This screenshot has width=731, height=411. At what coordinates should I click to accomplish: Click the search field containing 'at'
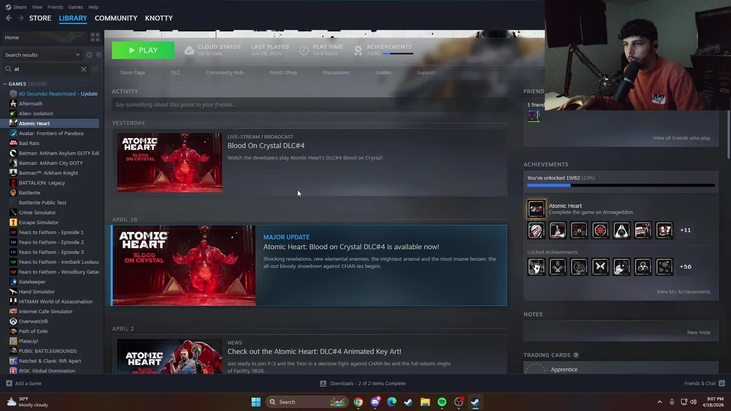tap(46, 69)
